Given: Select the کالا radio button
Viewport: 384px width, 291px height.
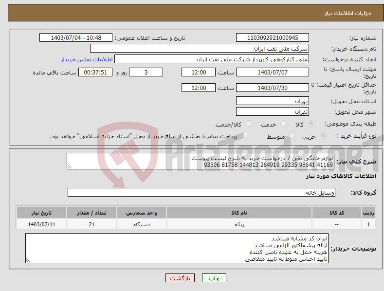Looking at the screenshot, I should tap(311, 124).
